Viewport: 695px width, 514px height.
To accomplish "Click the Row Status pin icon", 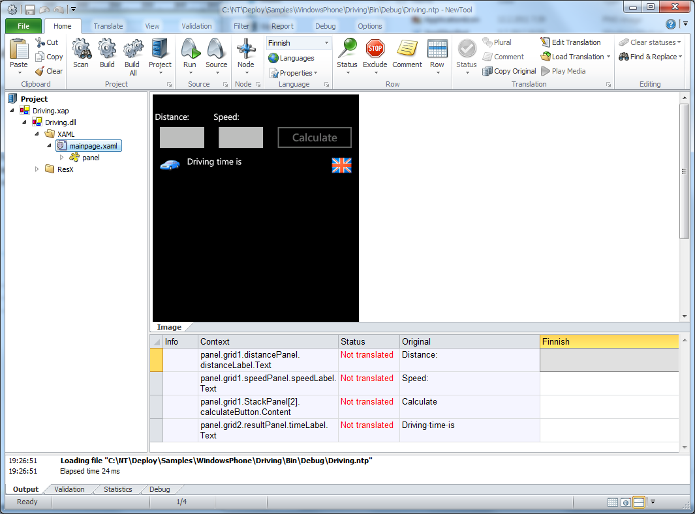I will coord(347,48).
